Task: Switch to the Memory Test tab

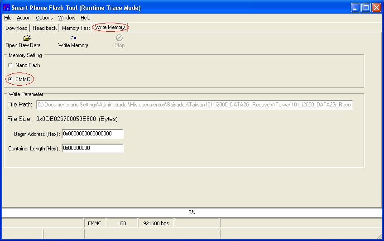Action: tap(76, 28)
